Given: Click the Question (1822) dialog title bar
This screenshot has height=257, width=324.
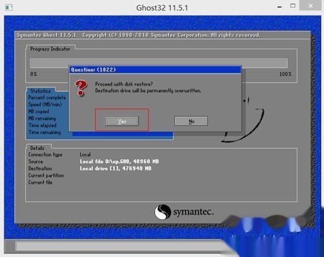Looking at the screenshot, I should point(155,69).
